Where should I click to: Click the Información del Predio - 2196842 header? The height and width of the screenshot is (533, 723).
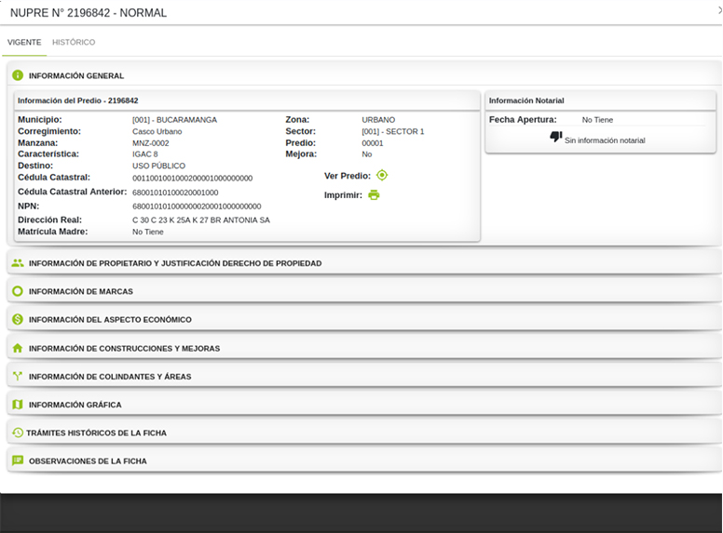[247, 100]
